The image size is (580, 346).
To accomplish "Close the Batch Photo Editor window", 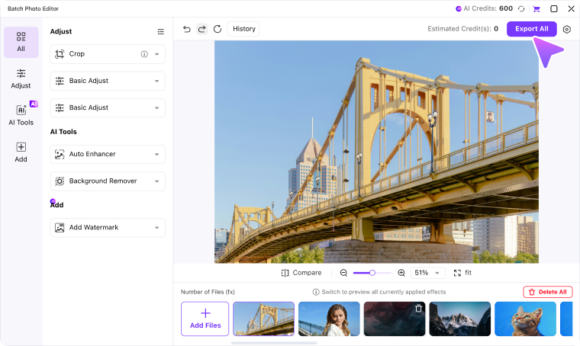I will pyautogui.click(x=571, y=8).
